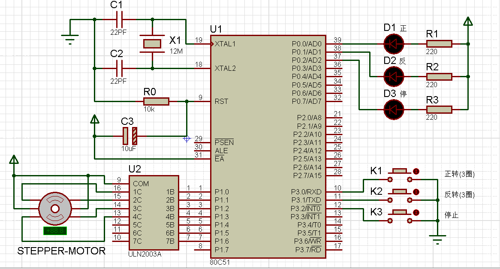Click the P3.0/RXD pin label
The image size is (500, 269).
tap(306, 192)
